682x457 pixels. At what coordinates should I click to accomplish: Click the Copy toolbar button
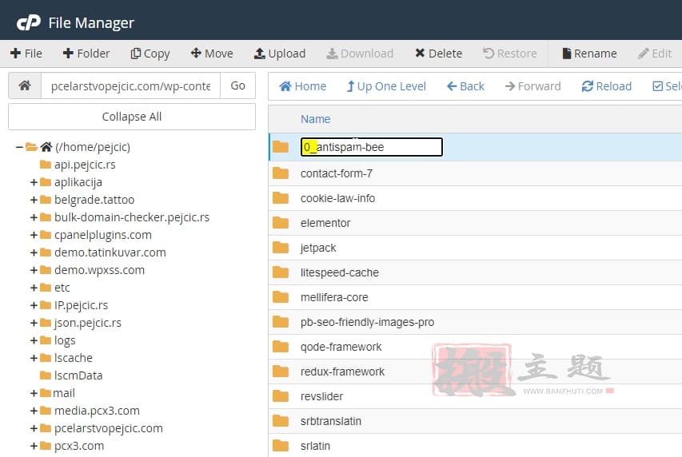(x=150, y=54)
